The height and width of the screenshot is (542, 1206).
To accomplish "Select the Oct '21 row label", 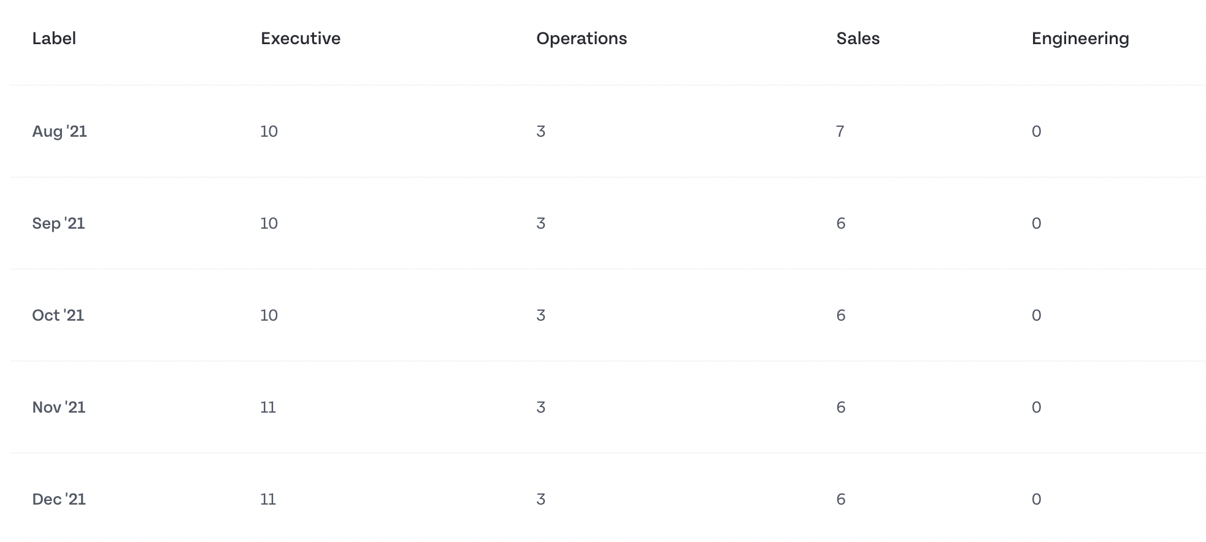I will 58,315.
